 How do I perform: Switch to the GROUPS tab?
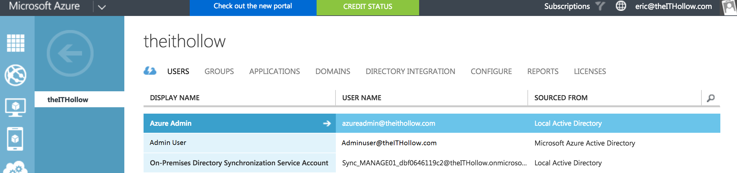219,71
